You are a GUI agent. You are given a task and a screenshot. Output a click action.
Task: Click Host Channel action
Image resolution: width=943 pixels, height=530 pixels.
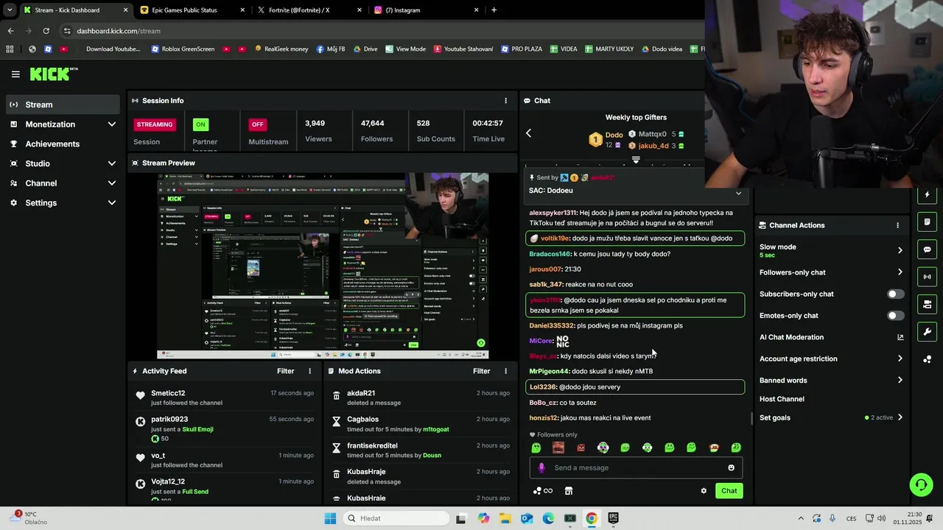tap(782, 399)
